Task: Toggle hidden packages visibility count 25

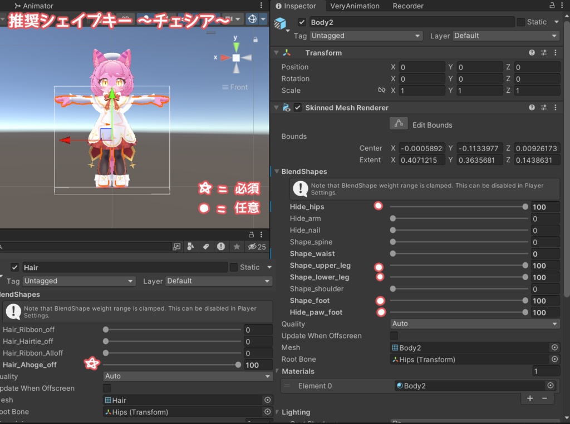Action: pyautogui.click(x=257, y=247)
